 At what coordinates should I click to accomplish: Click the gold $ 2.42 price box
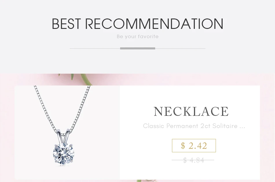click(194, 146)
